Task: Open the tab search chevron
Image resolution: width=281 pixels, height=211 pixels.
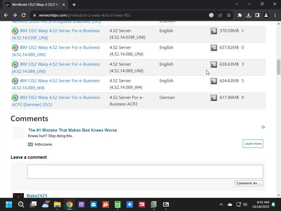Action: (237, 4)
